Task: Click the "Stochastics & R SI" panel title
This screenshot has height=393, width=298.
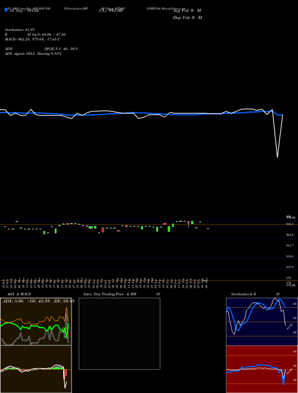Action: click(x=255, y=294)
